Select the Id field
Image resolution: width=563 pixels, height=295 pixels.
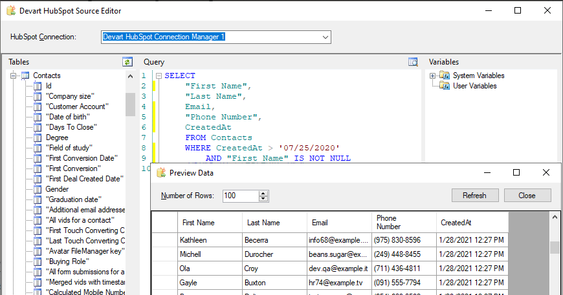point(49,86)
